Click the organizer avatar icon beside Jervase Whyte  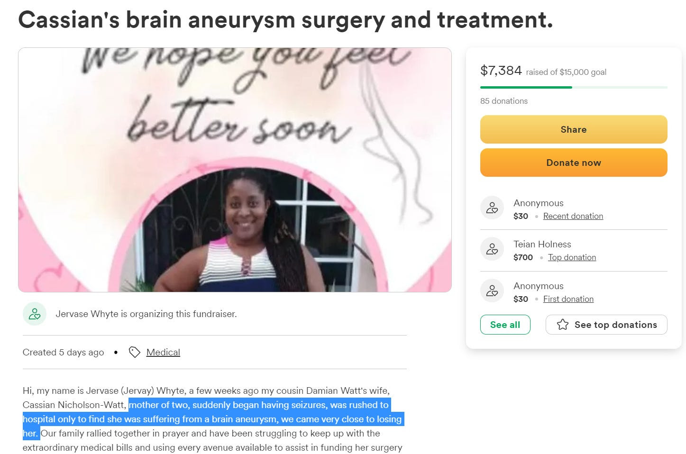[x=35, y=314]
